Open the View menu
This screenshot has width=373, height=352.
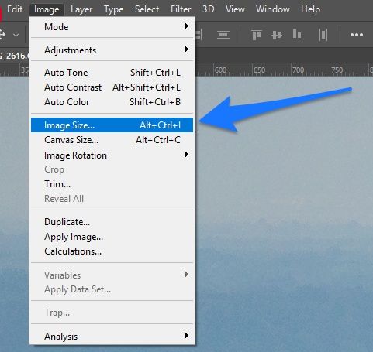235,9
